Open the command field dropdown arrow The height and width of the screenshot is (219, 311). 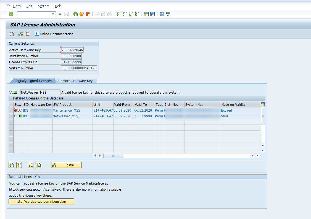tap(53, 14)
